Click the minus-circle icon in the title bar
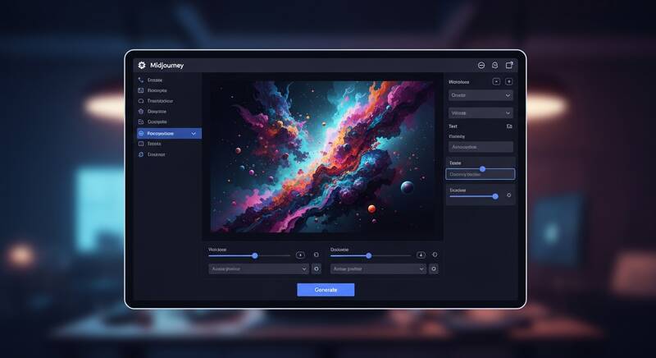The height and width of the screenshot is (358, 656). pyautogui.click(x=481, y=66)
